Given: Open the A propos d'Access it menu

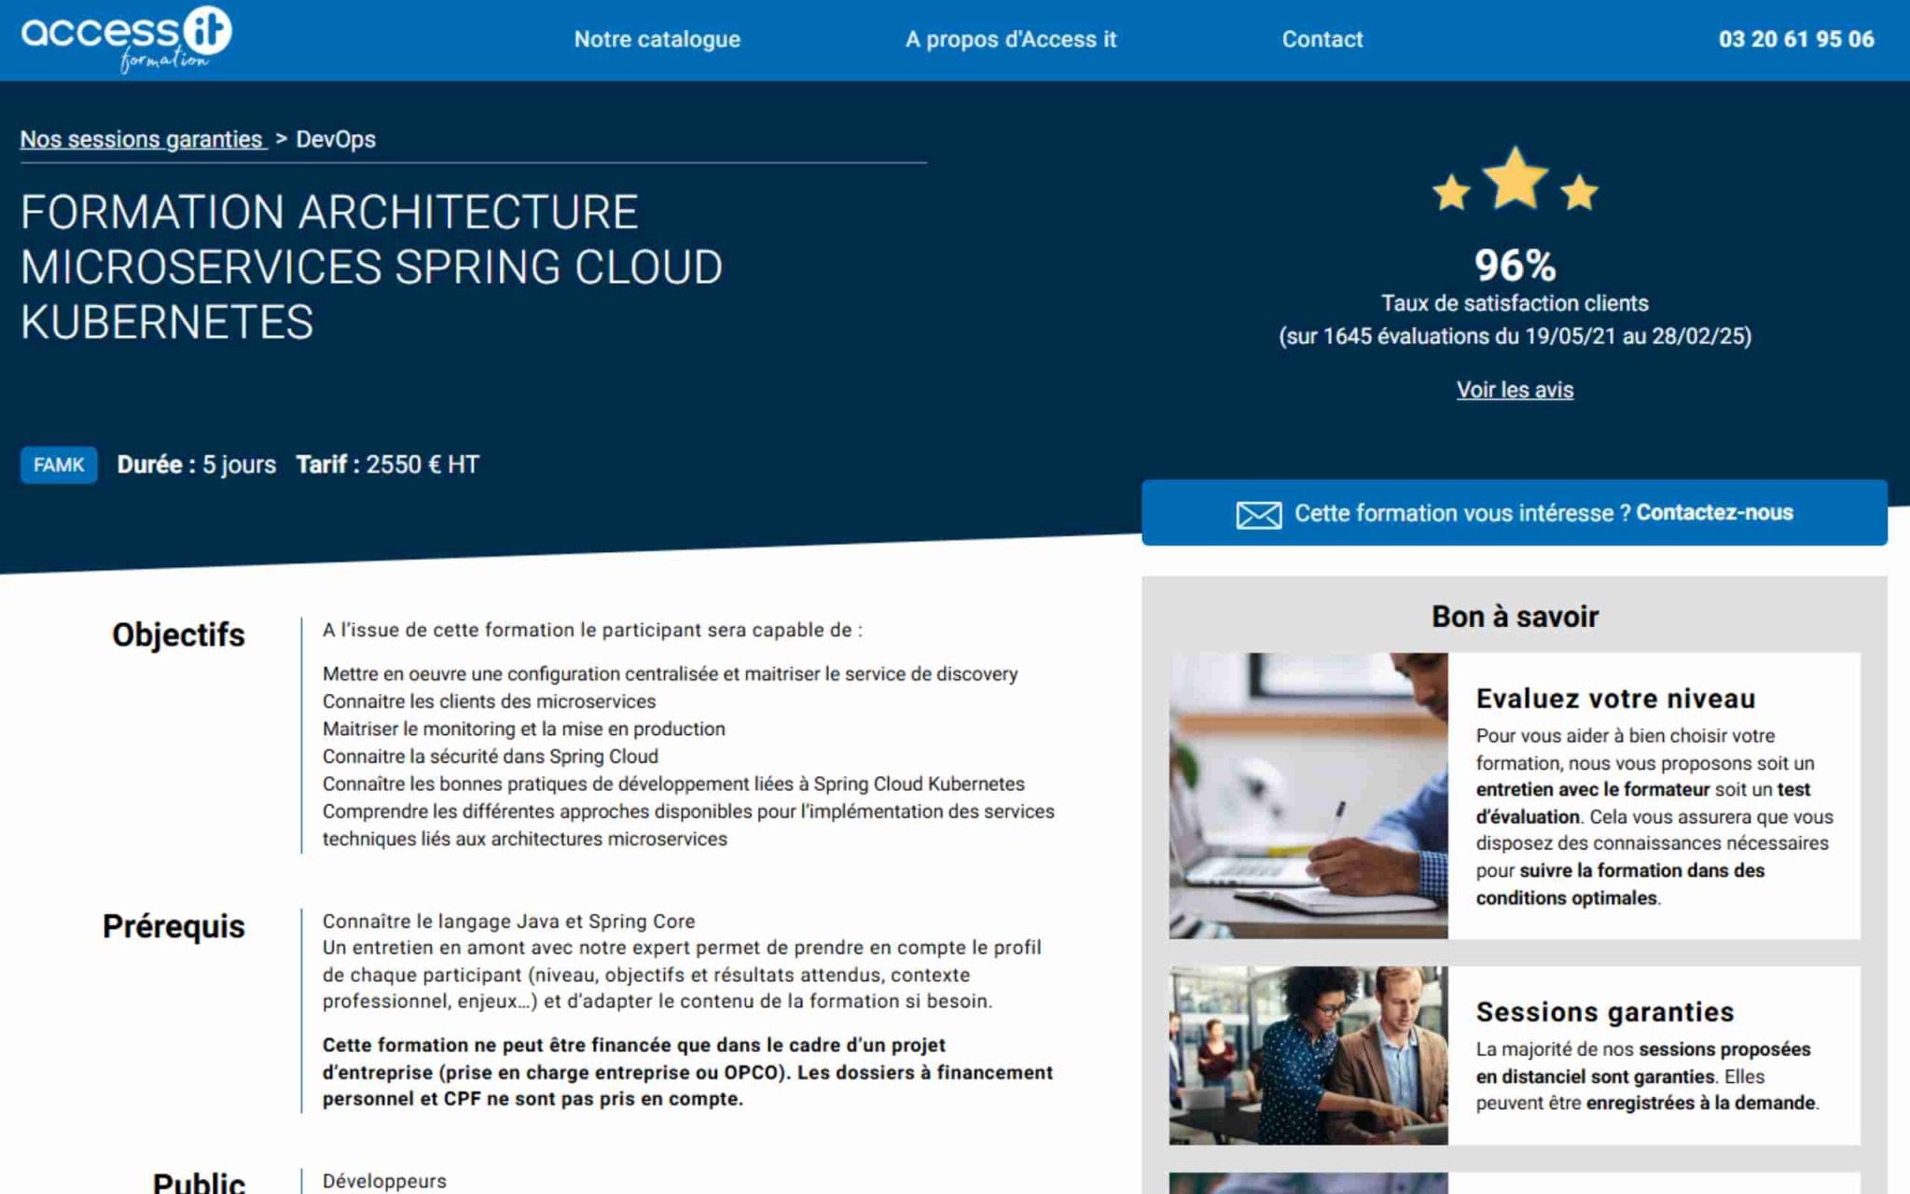Looking at the screenshot, I should tap(1010, 39).
